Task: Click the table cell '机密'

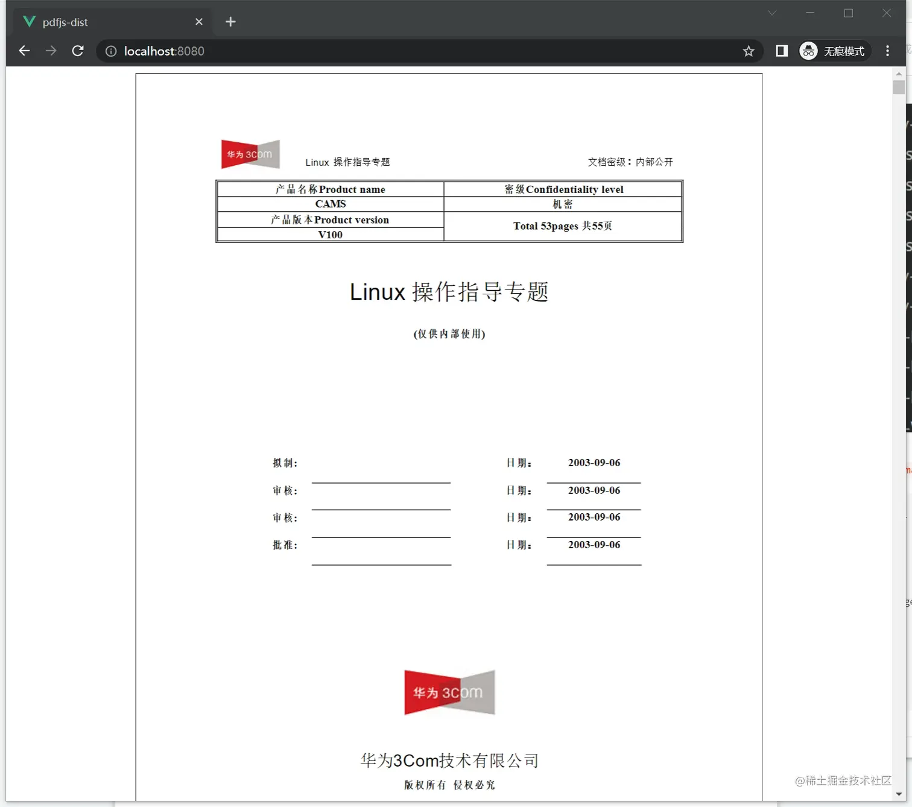Action: pyautogui.click(x=563, y=204)
